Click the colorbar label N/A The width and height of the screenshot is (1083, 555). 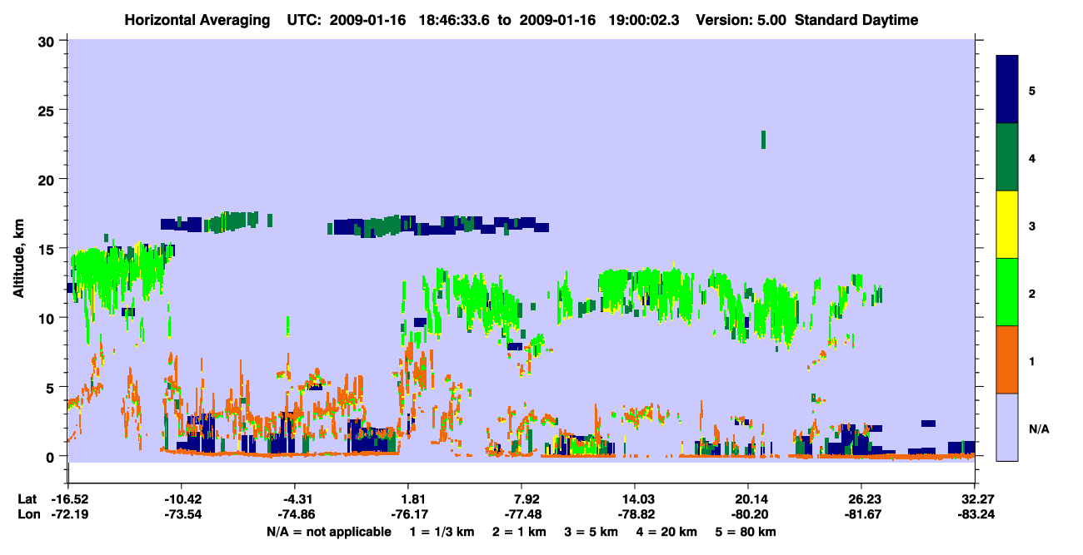(x=1038, y=429)
